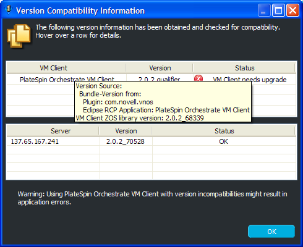Viewport: 303px width, 247px height.
Task: Click the stacked documents icon beside the description
Action: pos(19,36)
